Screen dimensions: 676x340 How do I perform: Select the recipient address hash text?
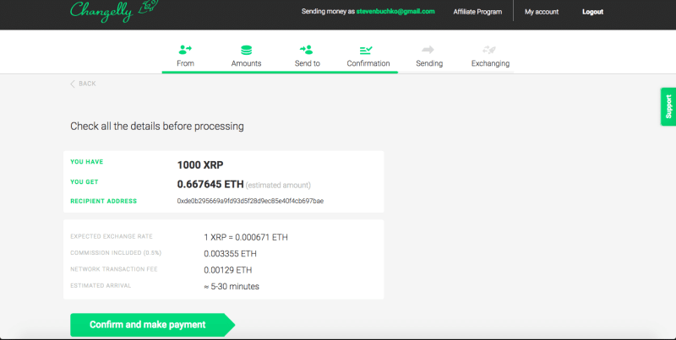250,201
